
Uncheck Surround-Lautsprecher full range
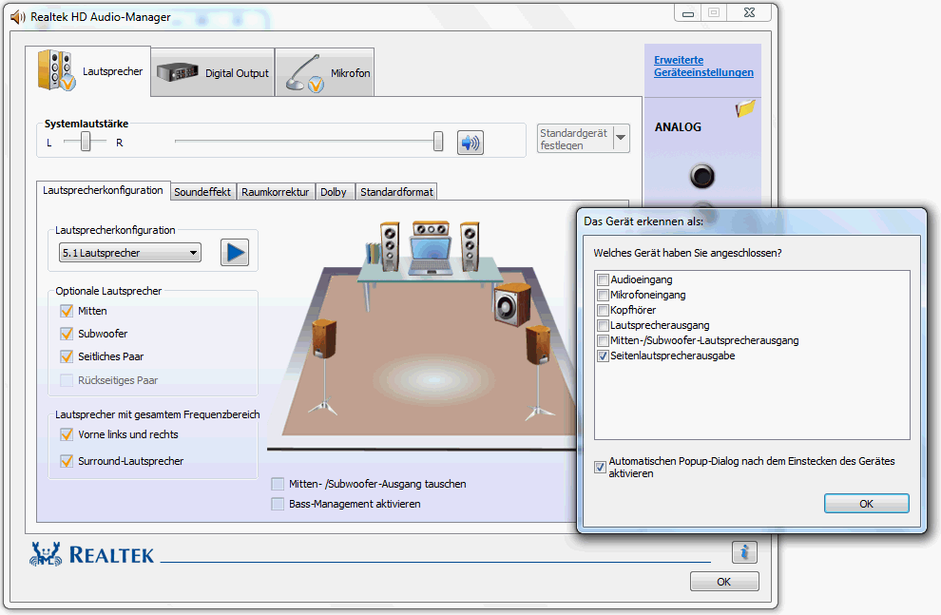pyautogui.click(x=67, y=461)
